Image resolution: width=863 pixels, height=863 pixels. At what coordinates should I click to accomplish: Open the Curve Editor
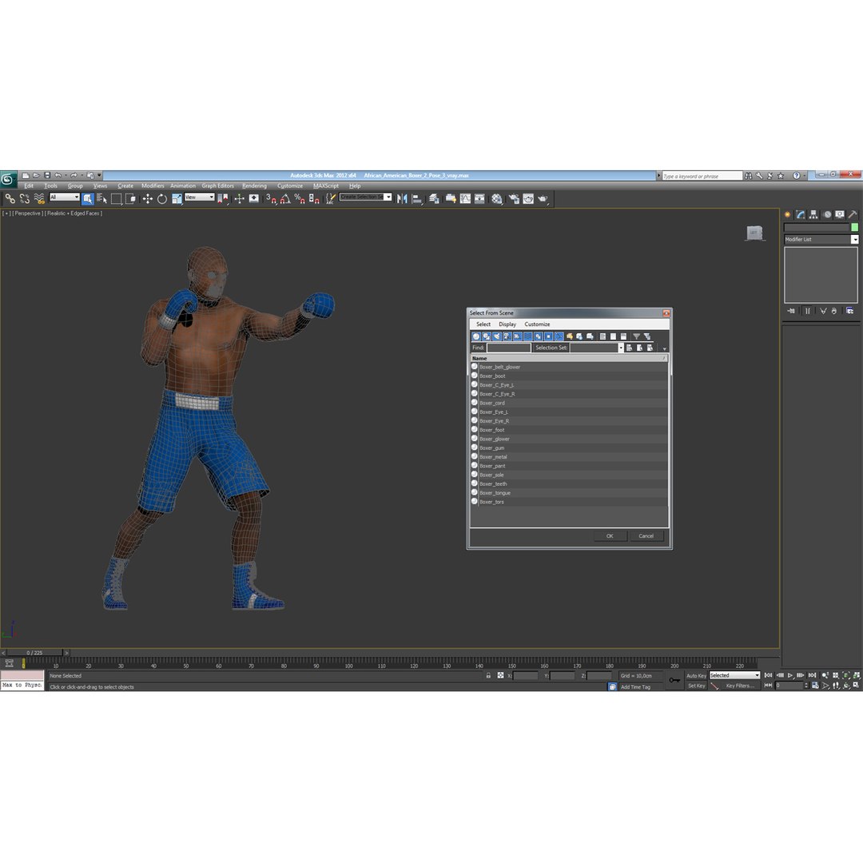(465, 199)
